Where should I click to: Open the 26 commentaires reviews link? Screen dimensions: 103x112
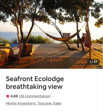[35, 96]
